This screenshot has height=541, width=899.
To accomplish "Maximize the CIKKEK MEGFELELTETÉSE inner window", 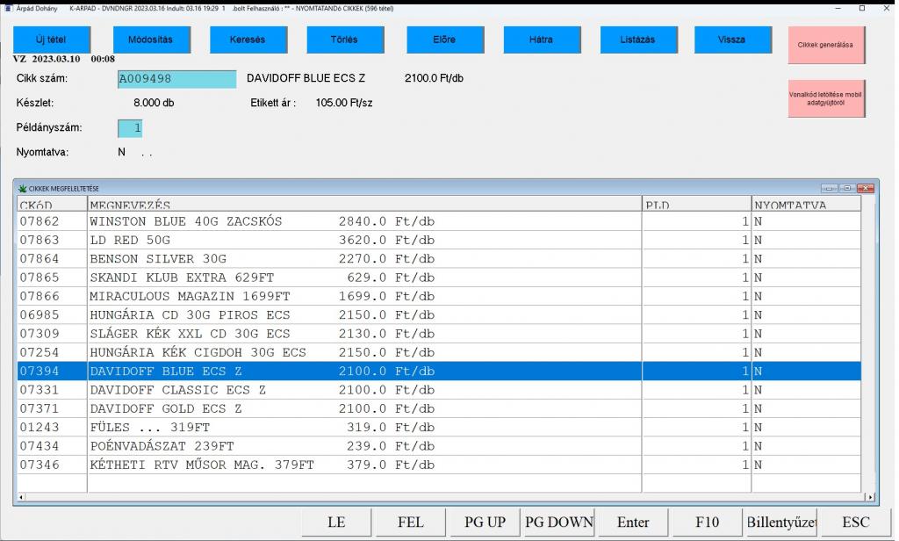I will [x=847, y=189].
